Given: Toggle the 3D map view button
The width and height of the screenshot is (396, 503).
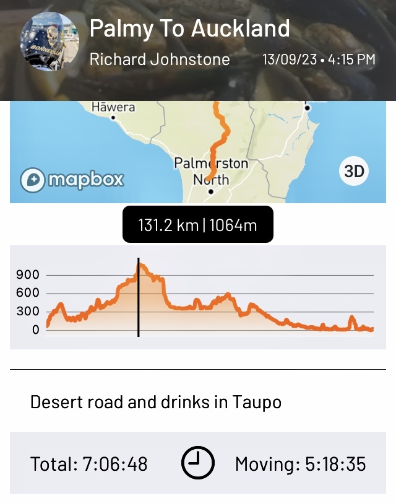Looking at the screenshot, I should (354, 172).
